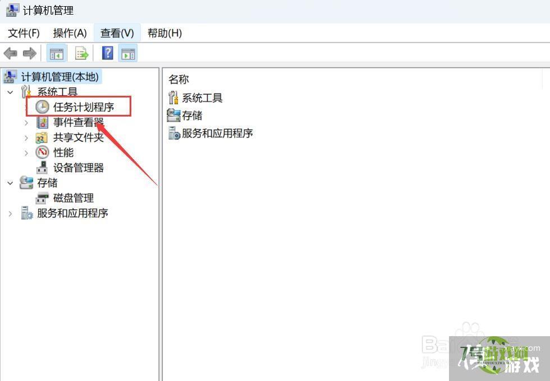
Task: Expand the 性能 tree node
Action: pyautogui.click(x=26, y=153)
